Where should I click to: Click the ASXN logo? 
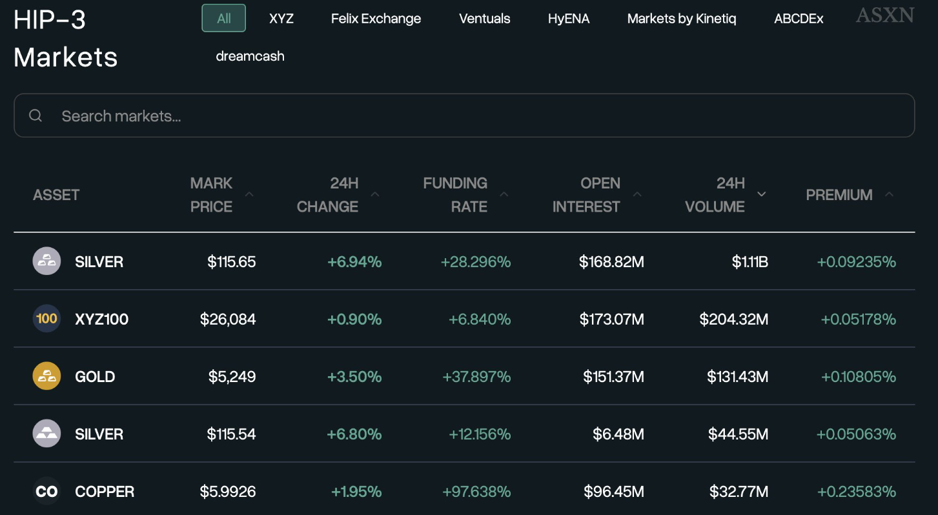click(x=884, y=15)
